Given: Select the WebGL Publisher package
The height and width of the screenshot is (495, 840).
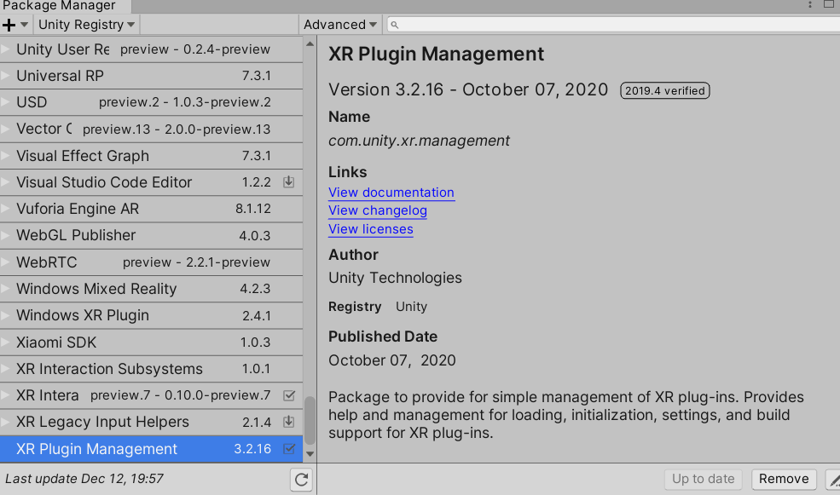Looking at the screenshot, I should (151, 235).
